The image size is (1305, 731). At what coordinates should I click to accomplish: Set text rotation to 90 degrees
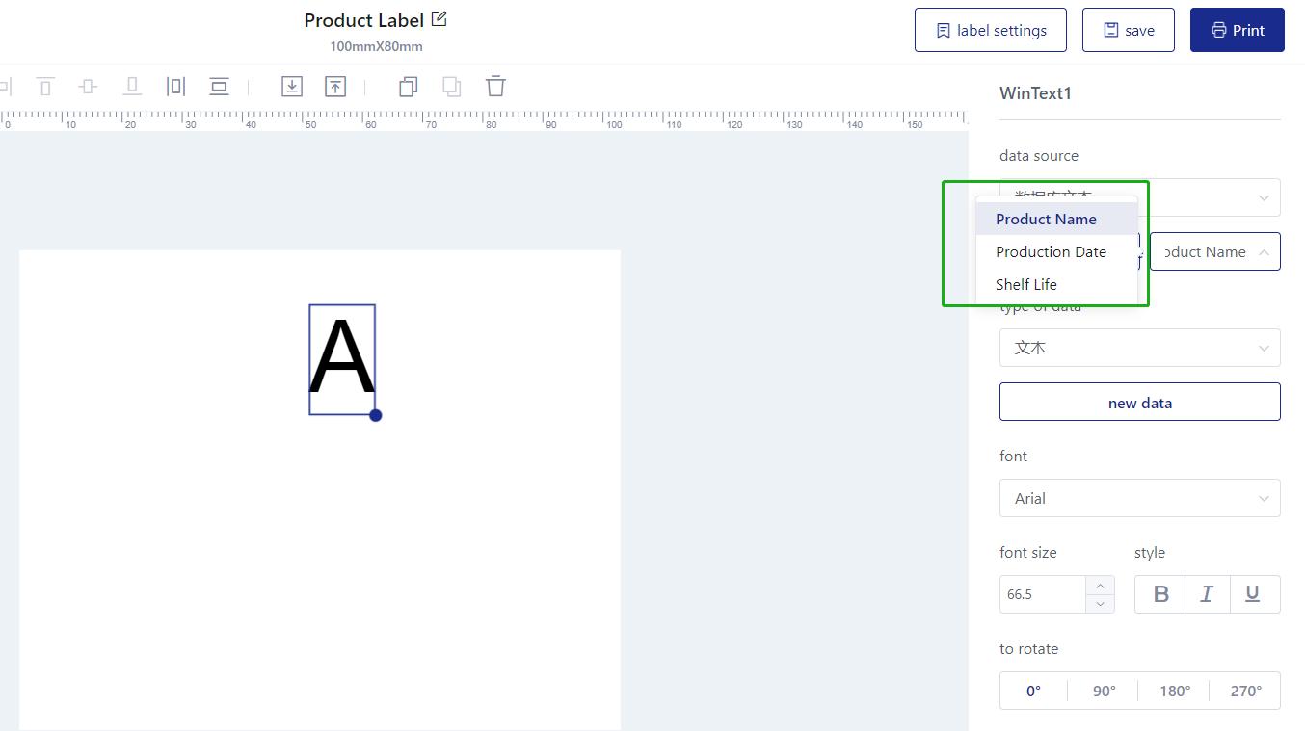1104,691
